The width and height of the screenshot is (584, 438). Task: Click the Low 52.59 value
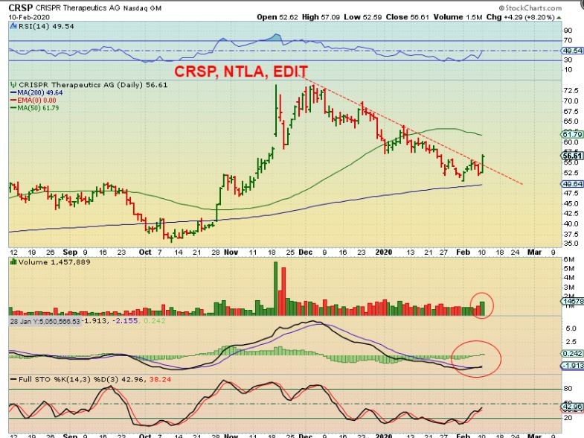click(363, 17)
